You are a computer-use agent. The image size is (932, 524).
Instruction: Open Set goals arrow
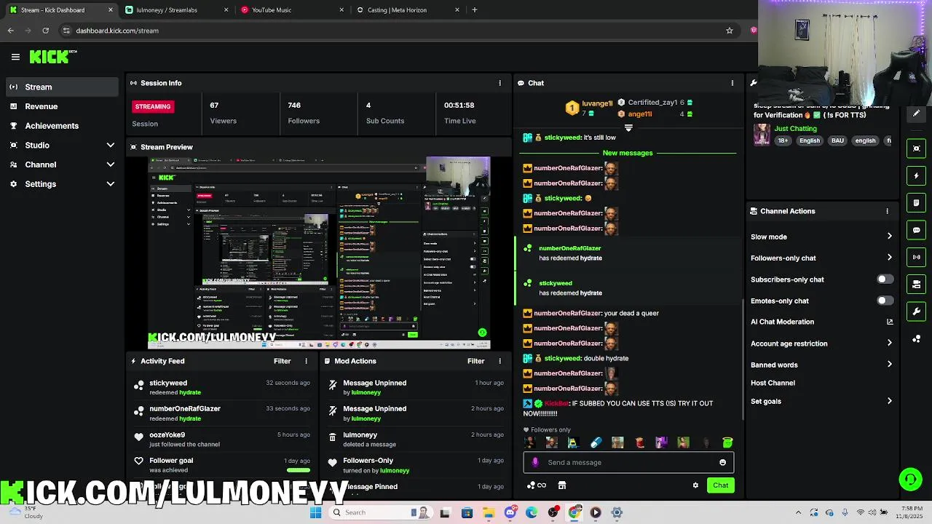point(889,401)
